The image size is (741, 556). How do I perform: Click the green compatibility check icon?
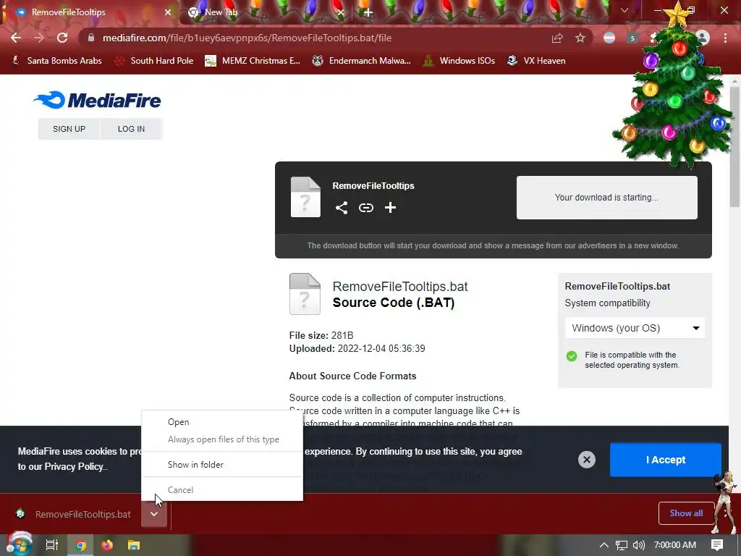pyautogui.click(x=572, y=356)
